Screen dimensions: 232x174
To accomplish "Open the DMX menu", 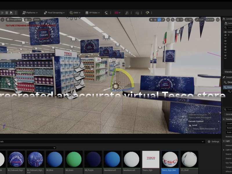I will pyautogui.click(x=75, y=13).
